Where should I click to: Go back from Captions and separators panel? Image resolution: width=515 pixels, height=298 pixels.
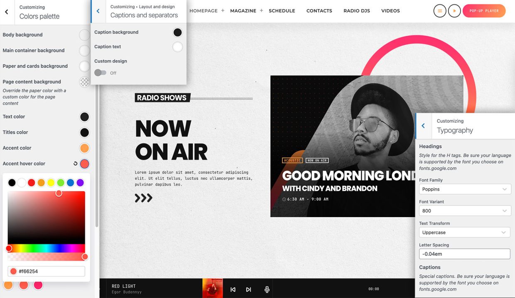click(x=98, y=11)
